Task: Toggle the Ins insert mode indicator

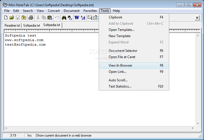Action: pos(29,135)
